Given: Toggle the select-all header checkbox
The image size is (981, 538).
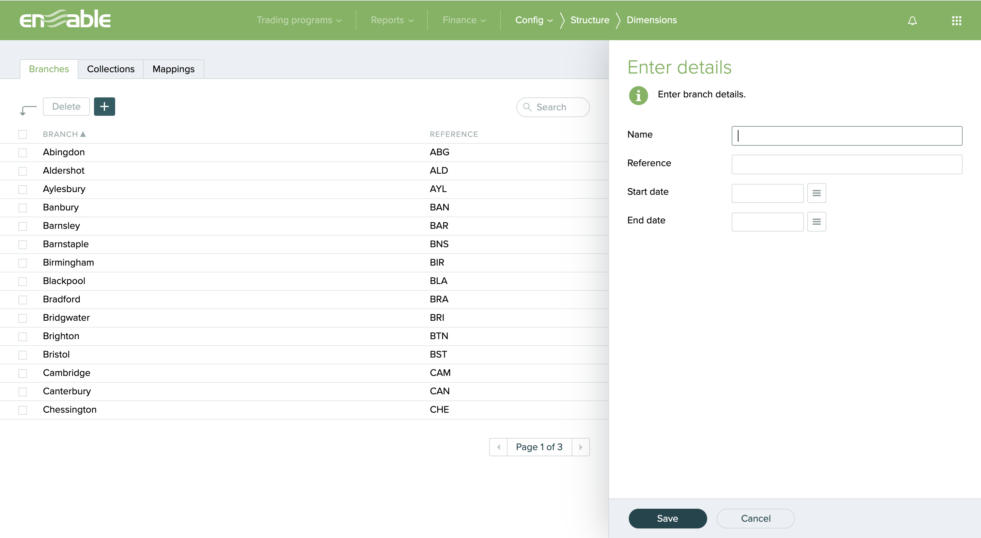Looking at the screenshot, I should [x=23, y=134].
